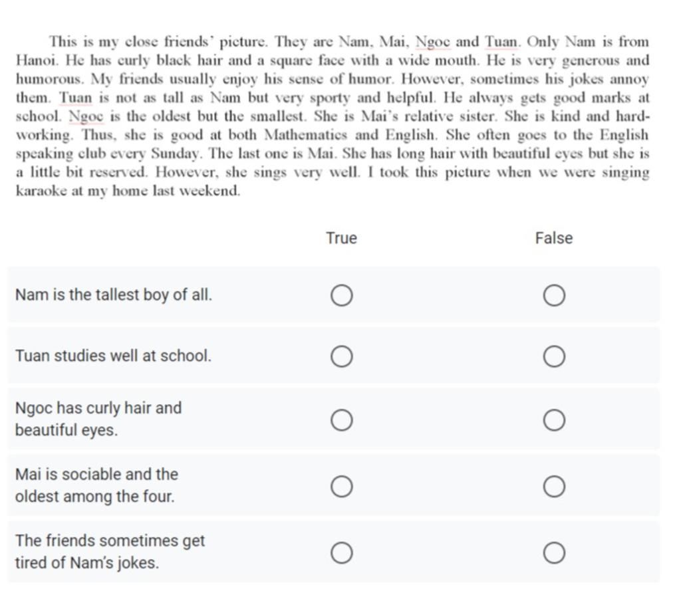Click the 'Ngoc has curly hair and beautiful eyes.' statement
This screenshot has height=607, width=681.
point(98,419)
